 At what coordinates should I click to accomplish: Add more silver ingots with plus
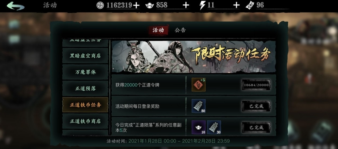tap(186, 5)
